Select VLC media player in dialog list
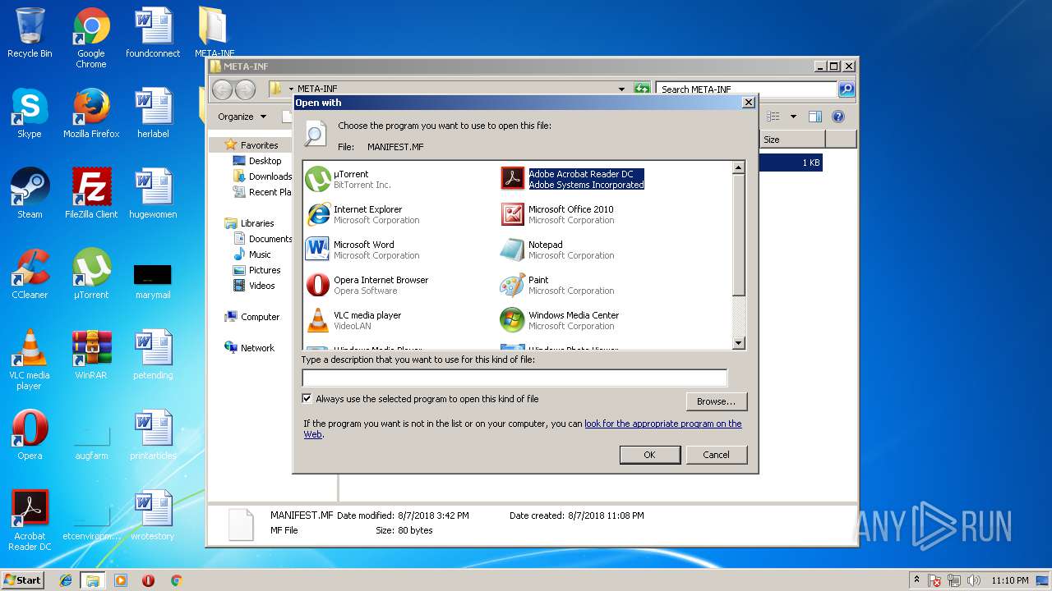 (353, 320)
